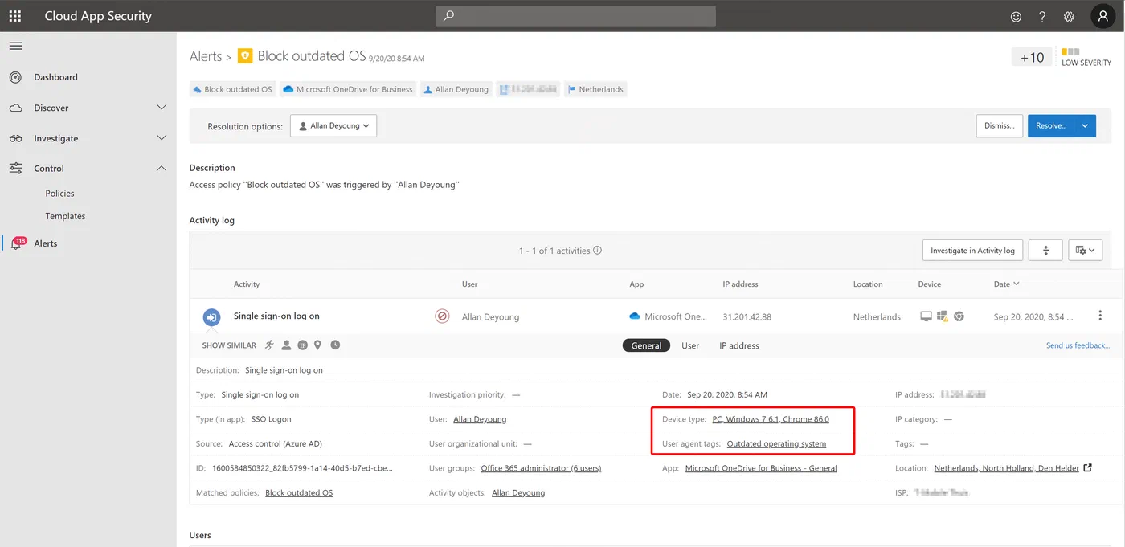1125x547 pixels.
Task: Expand the Investigate section chevron
Action: [162, 138]
